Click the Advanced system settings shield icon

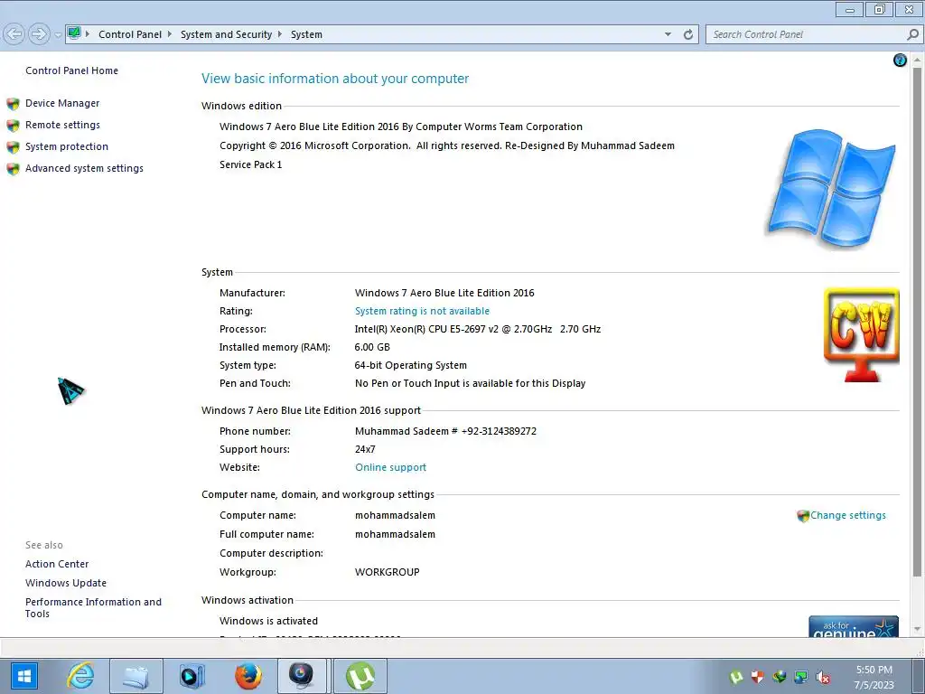[x=13, y=169]
